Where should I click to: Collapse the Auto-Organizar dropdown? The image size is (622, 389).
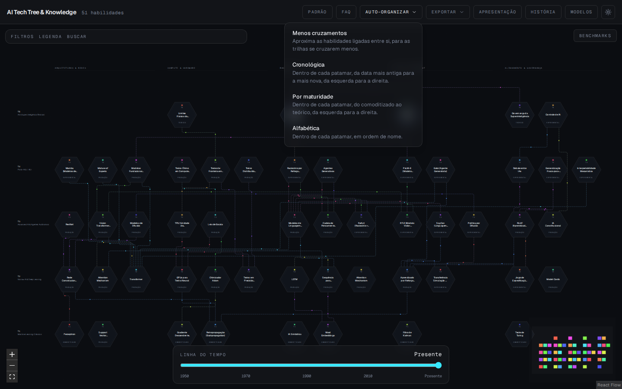point(391,12)
